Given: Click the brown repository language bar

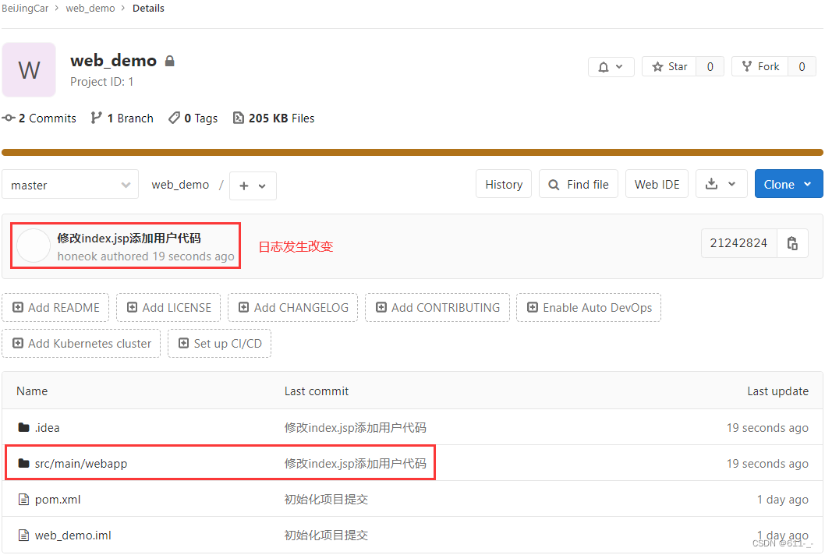Looking at the screenshot, I should pos(412,153).
